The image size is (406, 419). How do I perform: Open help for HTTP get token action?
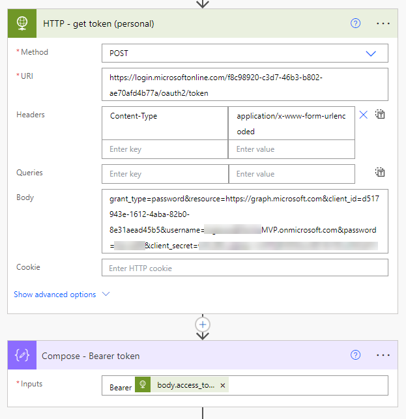click(x=355, y=23)
